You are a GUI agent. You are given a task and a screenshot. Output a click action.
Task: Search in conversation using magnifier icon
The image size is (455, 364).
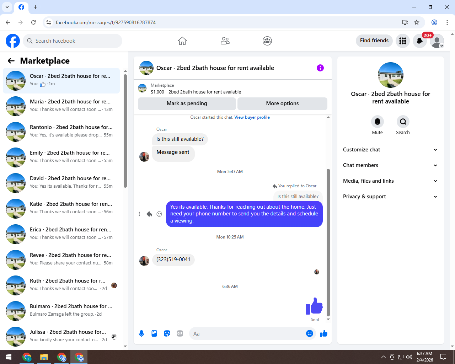[x=403, y=122]
